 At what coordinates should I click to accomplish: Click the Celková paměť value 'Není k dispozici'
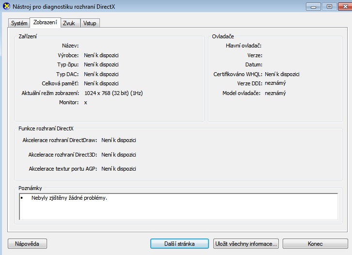click(x=101, y=83)
